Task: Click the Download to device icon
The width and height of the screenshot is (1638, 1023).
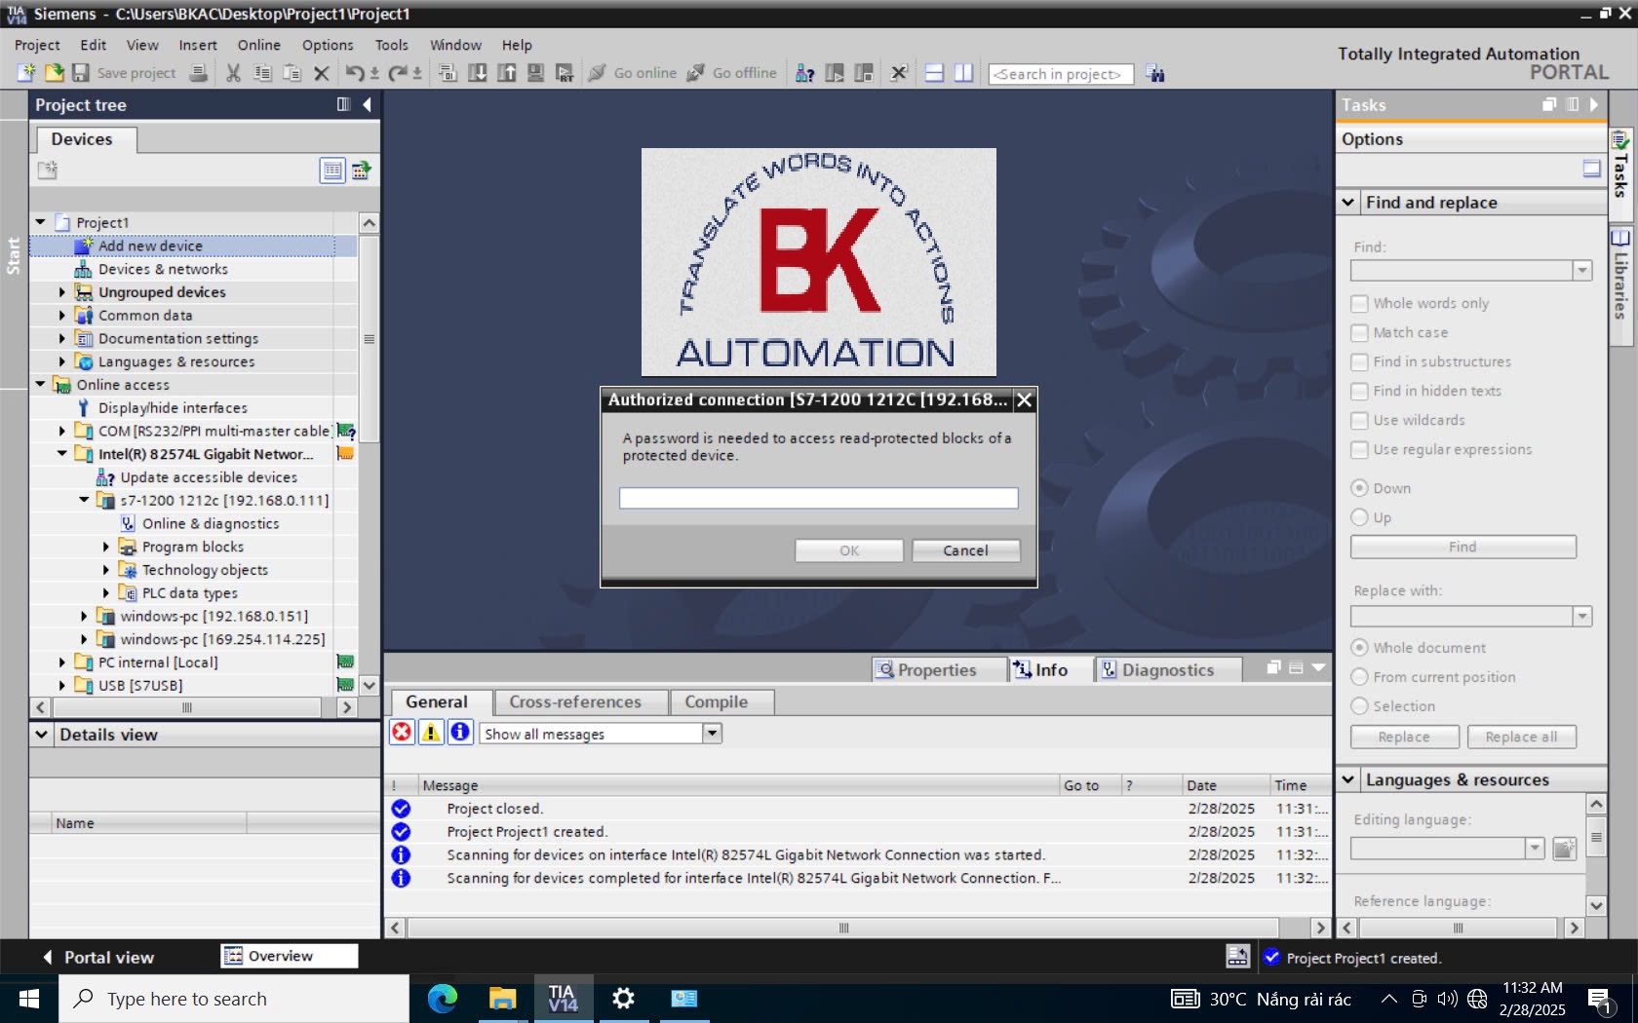Action: click(x=477, y=73)
